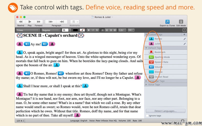This screenshot has width=202, height=126.
Task: Click volume tag after 'O Romeo, Romeo!'
Action: pos(61,73)
